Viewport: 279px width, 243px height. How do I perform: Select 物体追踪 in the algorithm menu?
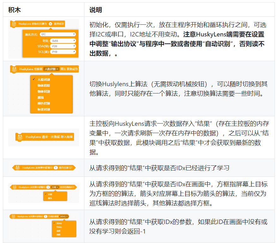pyautogui.click(x=44, y=86)
